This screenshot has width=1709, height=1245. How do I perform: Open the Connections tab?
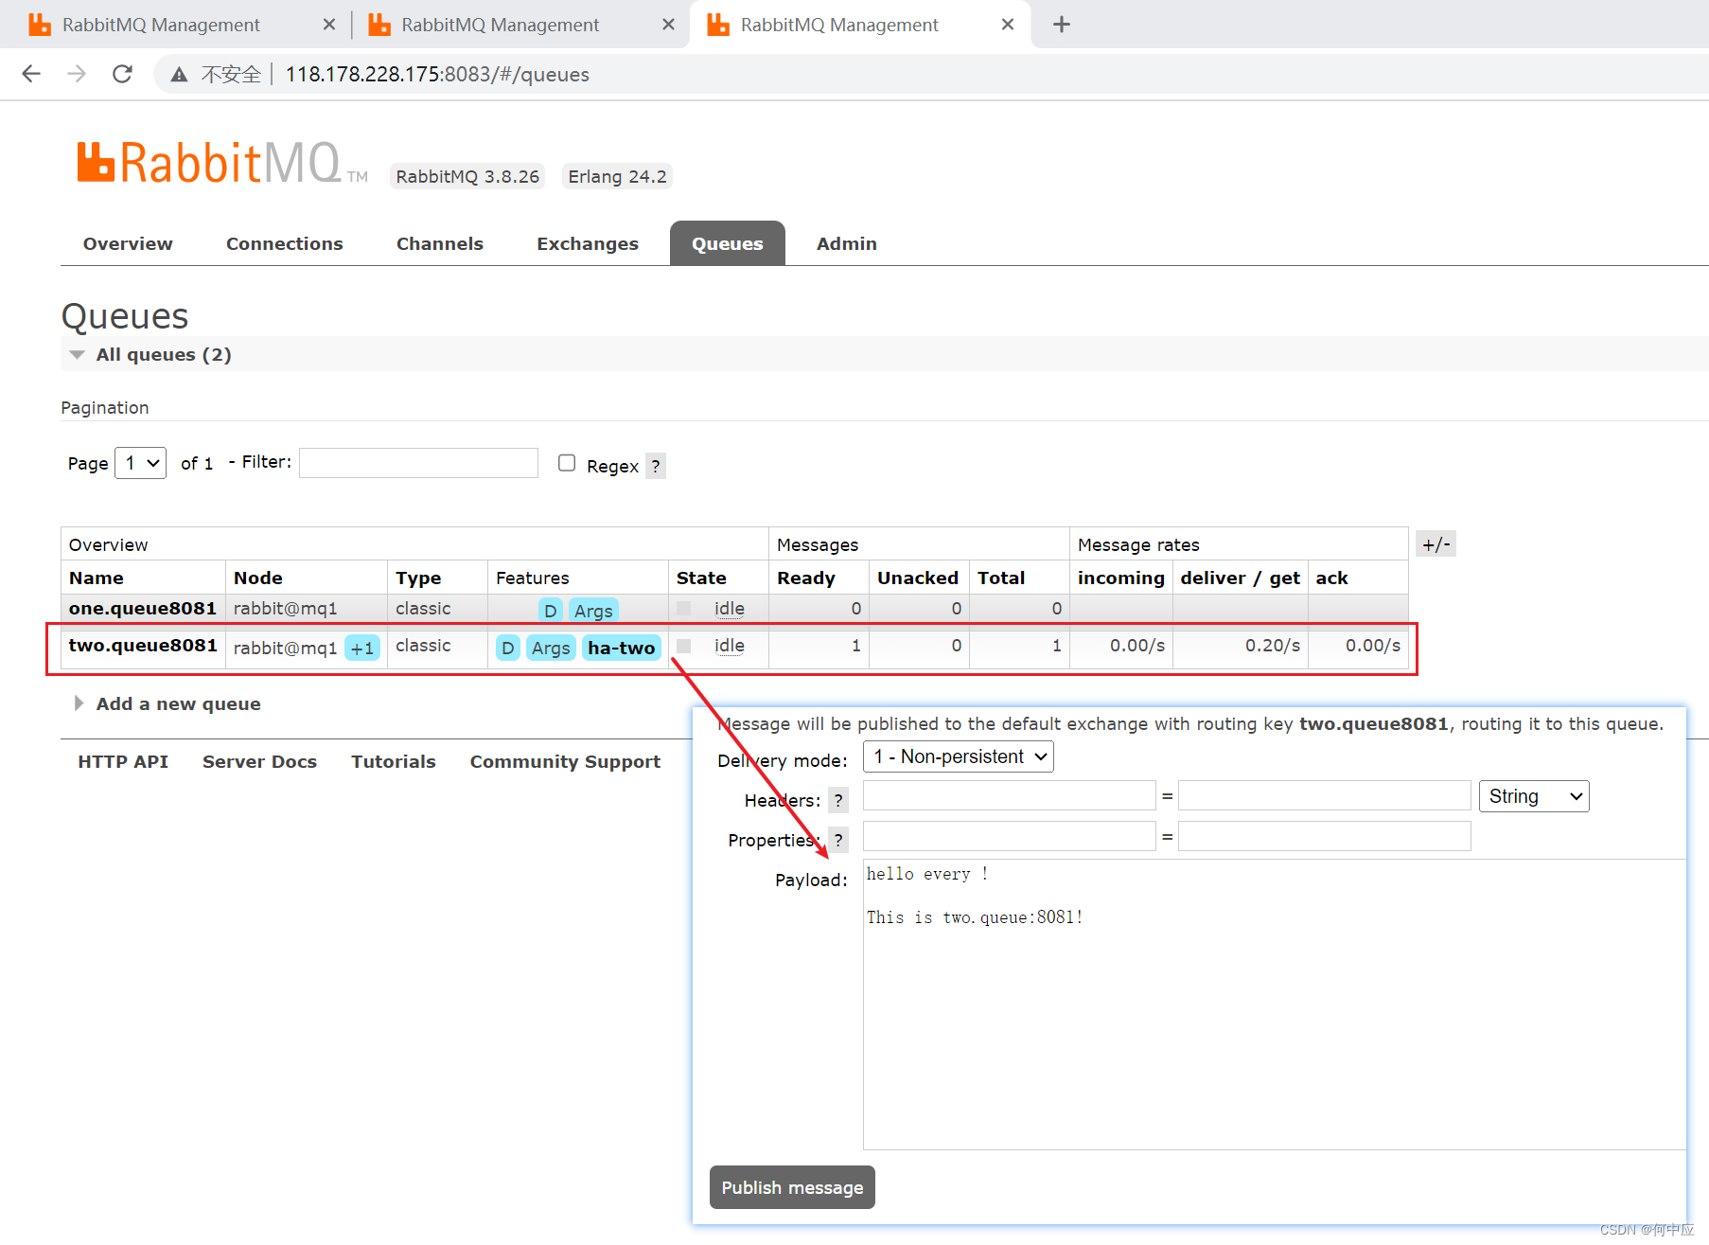point(285,243)
